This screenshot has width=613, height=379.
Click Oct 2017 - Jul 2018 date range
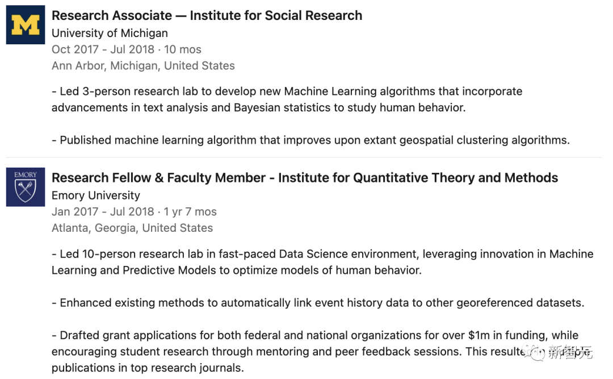tap(126, 49)
